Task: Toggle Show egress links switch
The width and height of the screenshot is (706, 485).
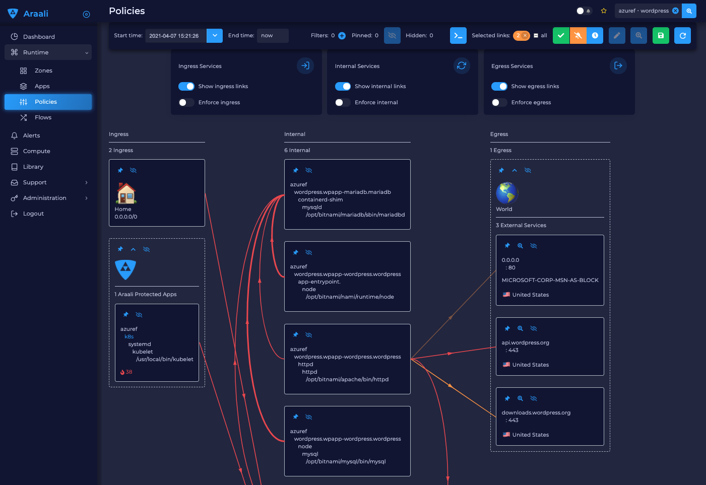Action: tap(499, 86)
